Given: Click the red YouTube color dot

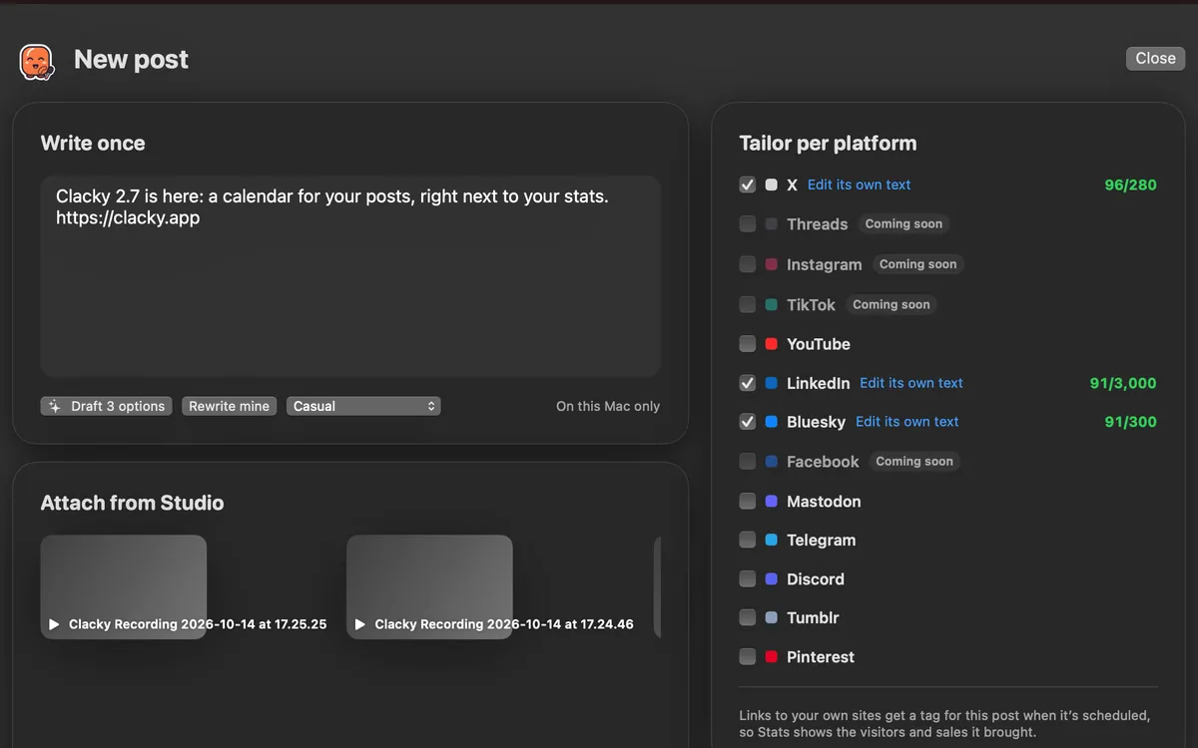Looking at the screenshot, I should (772, 344).
